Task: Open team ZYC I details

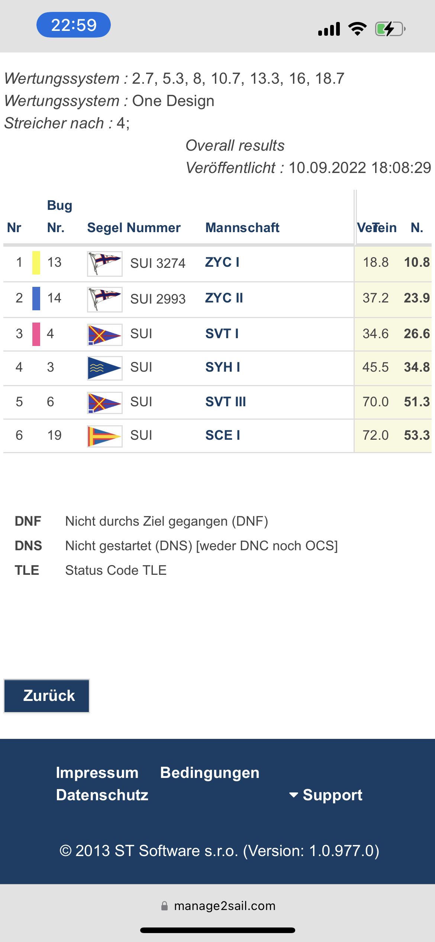Action: coord(222,262)
